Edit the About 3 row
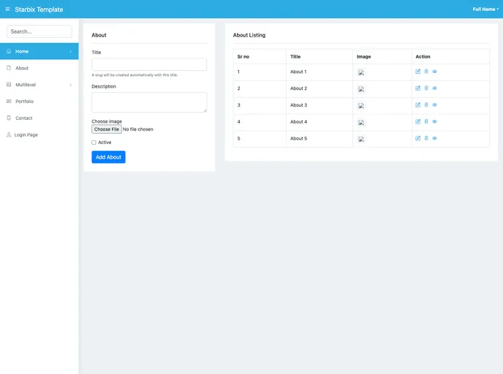The width and height of the screenshot is (503, 374). tap(417, 104)
